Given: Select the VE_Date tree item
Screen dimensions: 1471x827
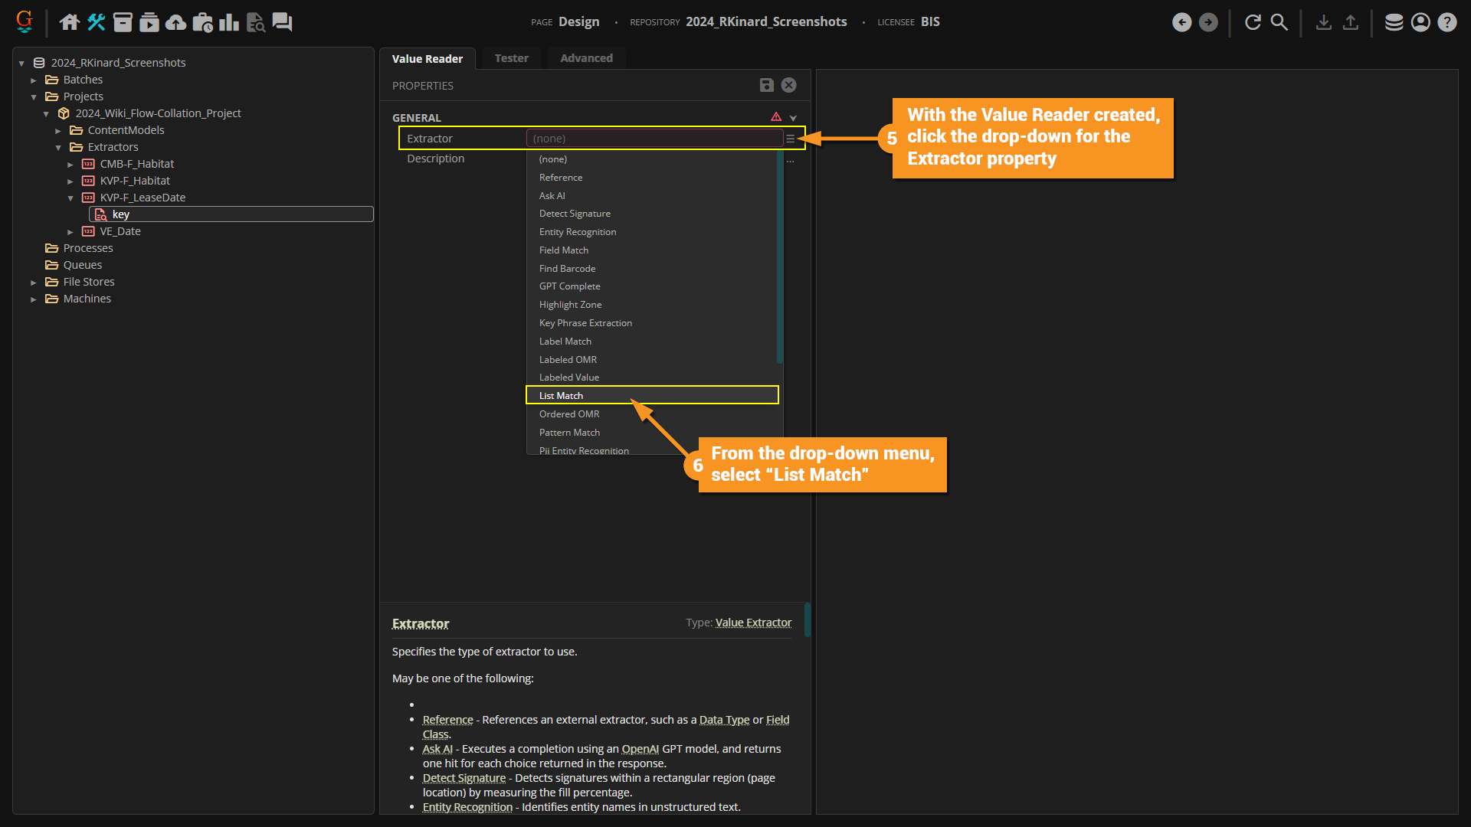Looking at the screenshot, I should point(120,231).
